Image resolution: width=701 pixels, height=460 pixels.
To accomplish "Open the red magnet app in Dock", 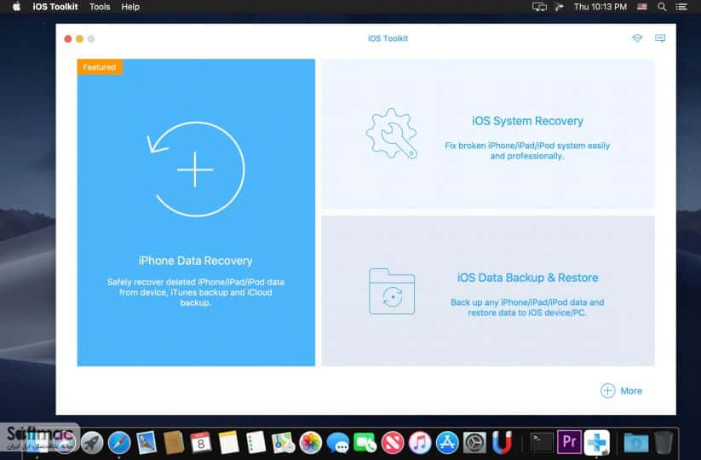I will point(502,443).
